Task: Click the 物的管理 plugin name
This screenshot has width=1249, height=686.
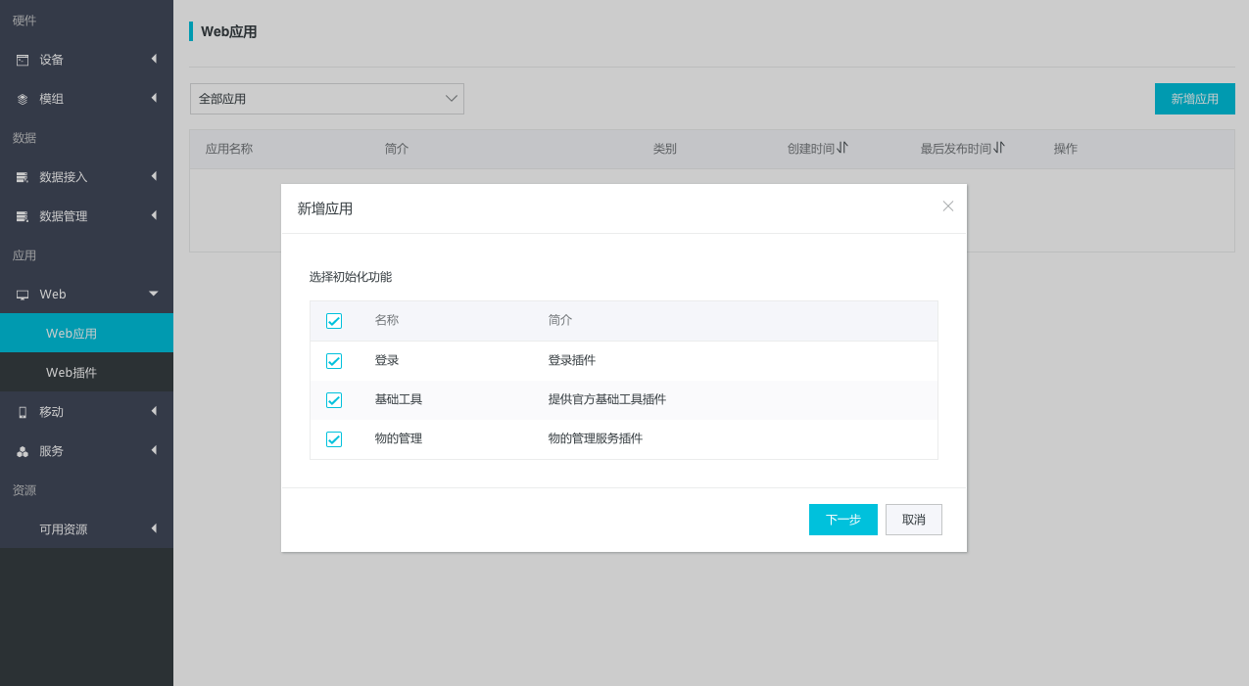Action: 399,438
